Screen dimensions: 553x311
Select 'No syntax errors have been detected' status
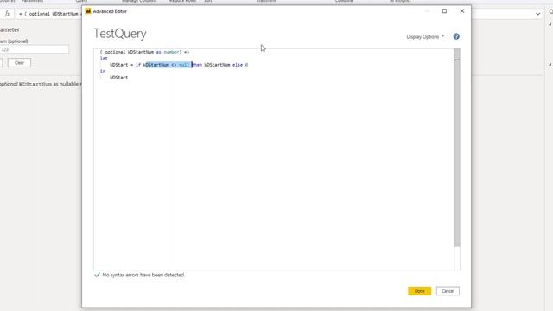(143, 275)
